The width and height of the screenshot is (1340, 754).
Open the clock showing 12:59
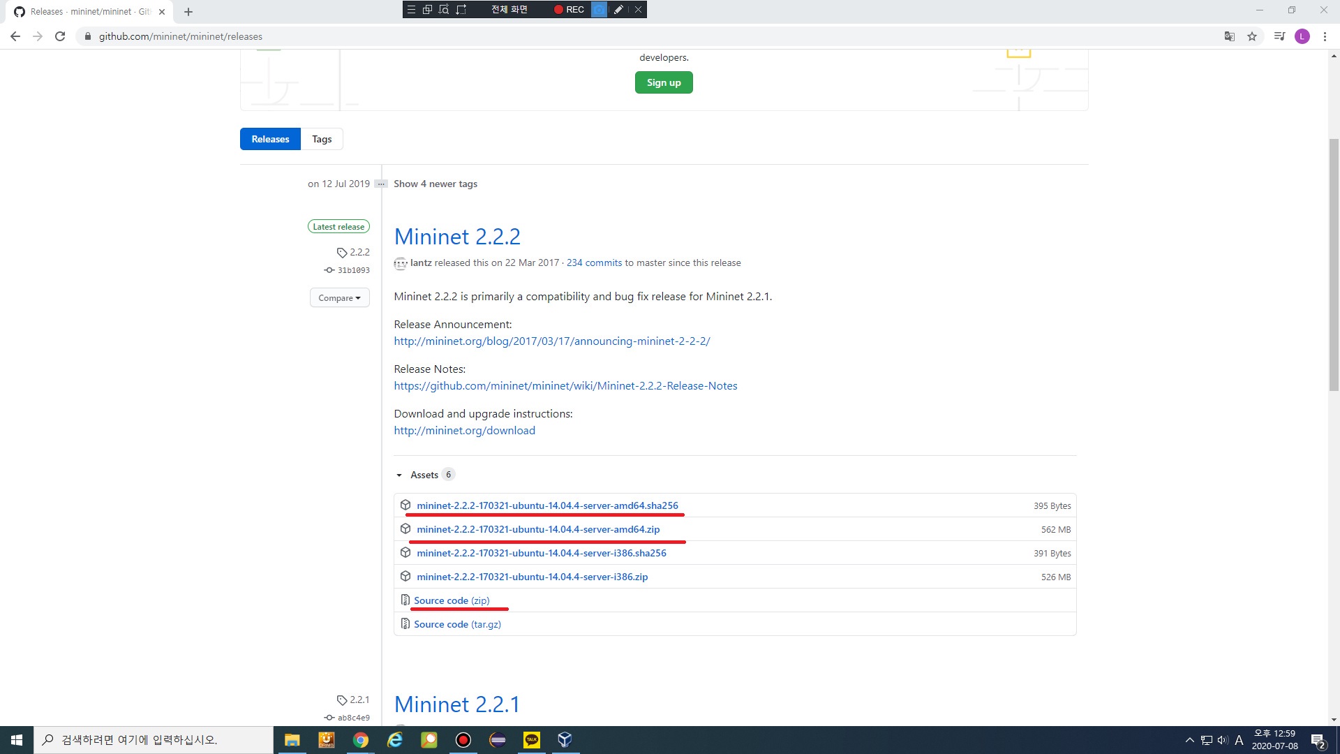tap(1275, 740)
